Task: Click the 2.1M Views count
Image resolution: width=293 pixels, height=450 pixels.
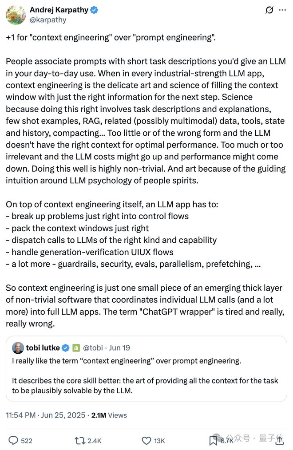Action: (109, 415)
